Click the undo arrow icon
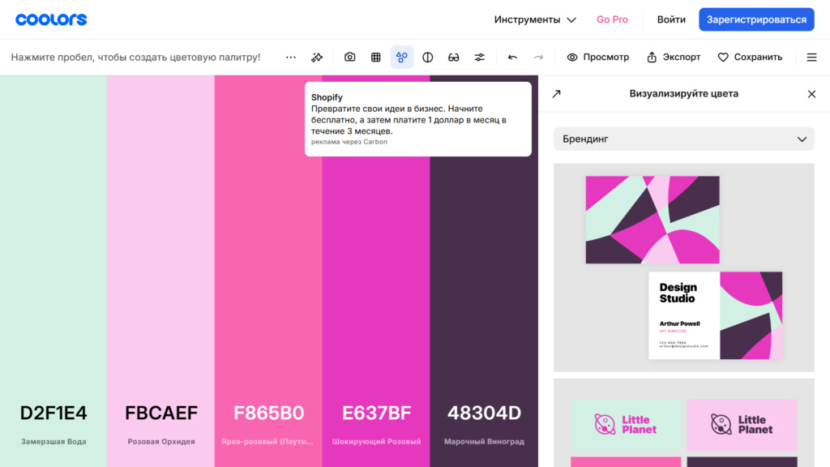830x467 pixels. (512, 58)
